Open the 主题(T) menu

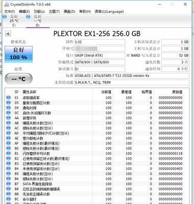[54, 12]
